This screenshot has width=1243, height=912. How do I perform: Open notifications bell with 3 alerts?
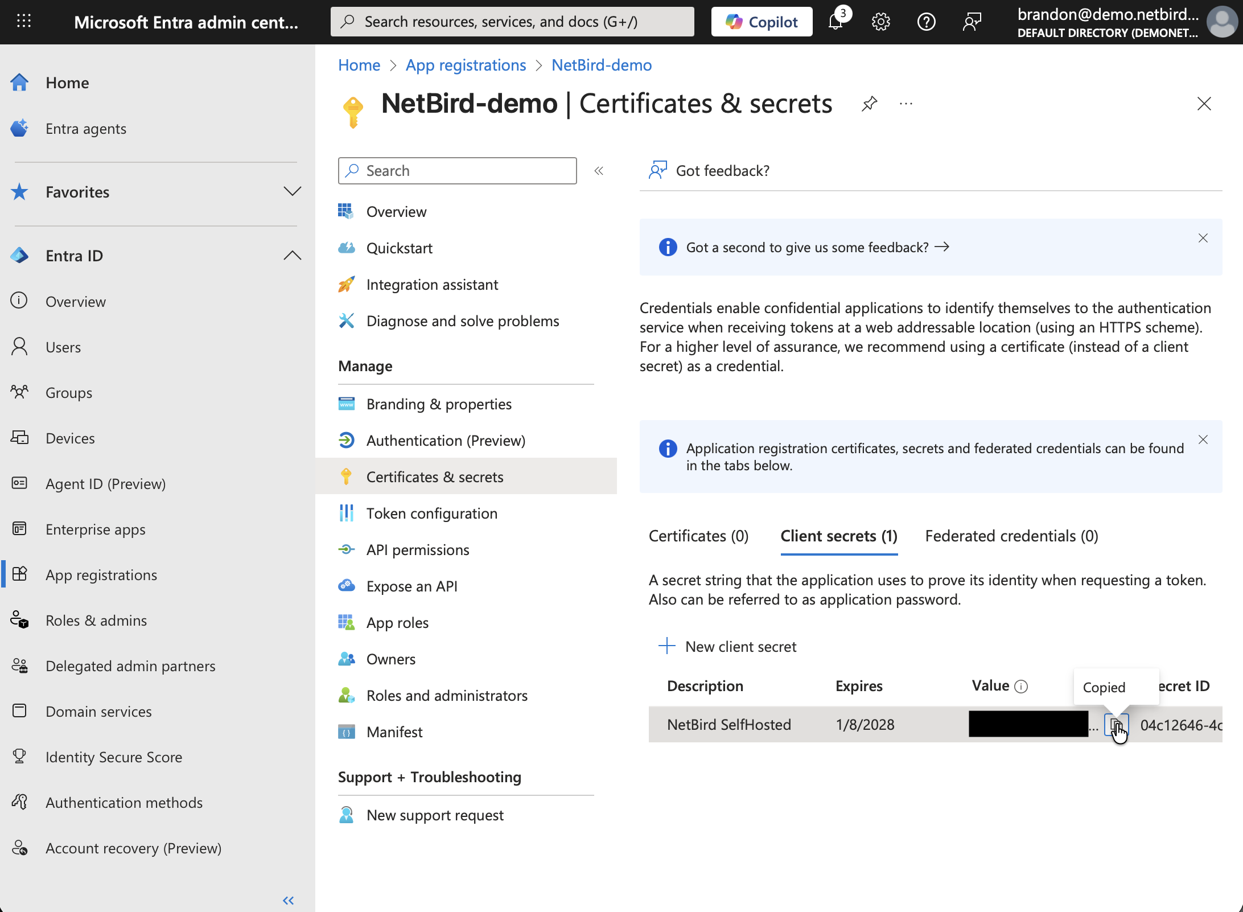(x=835, y=22)
